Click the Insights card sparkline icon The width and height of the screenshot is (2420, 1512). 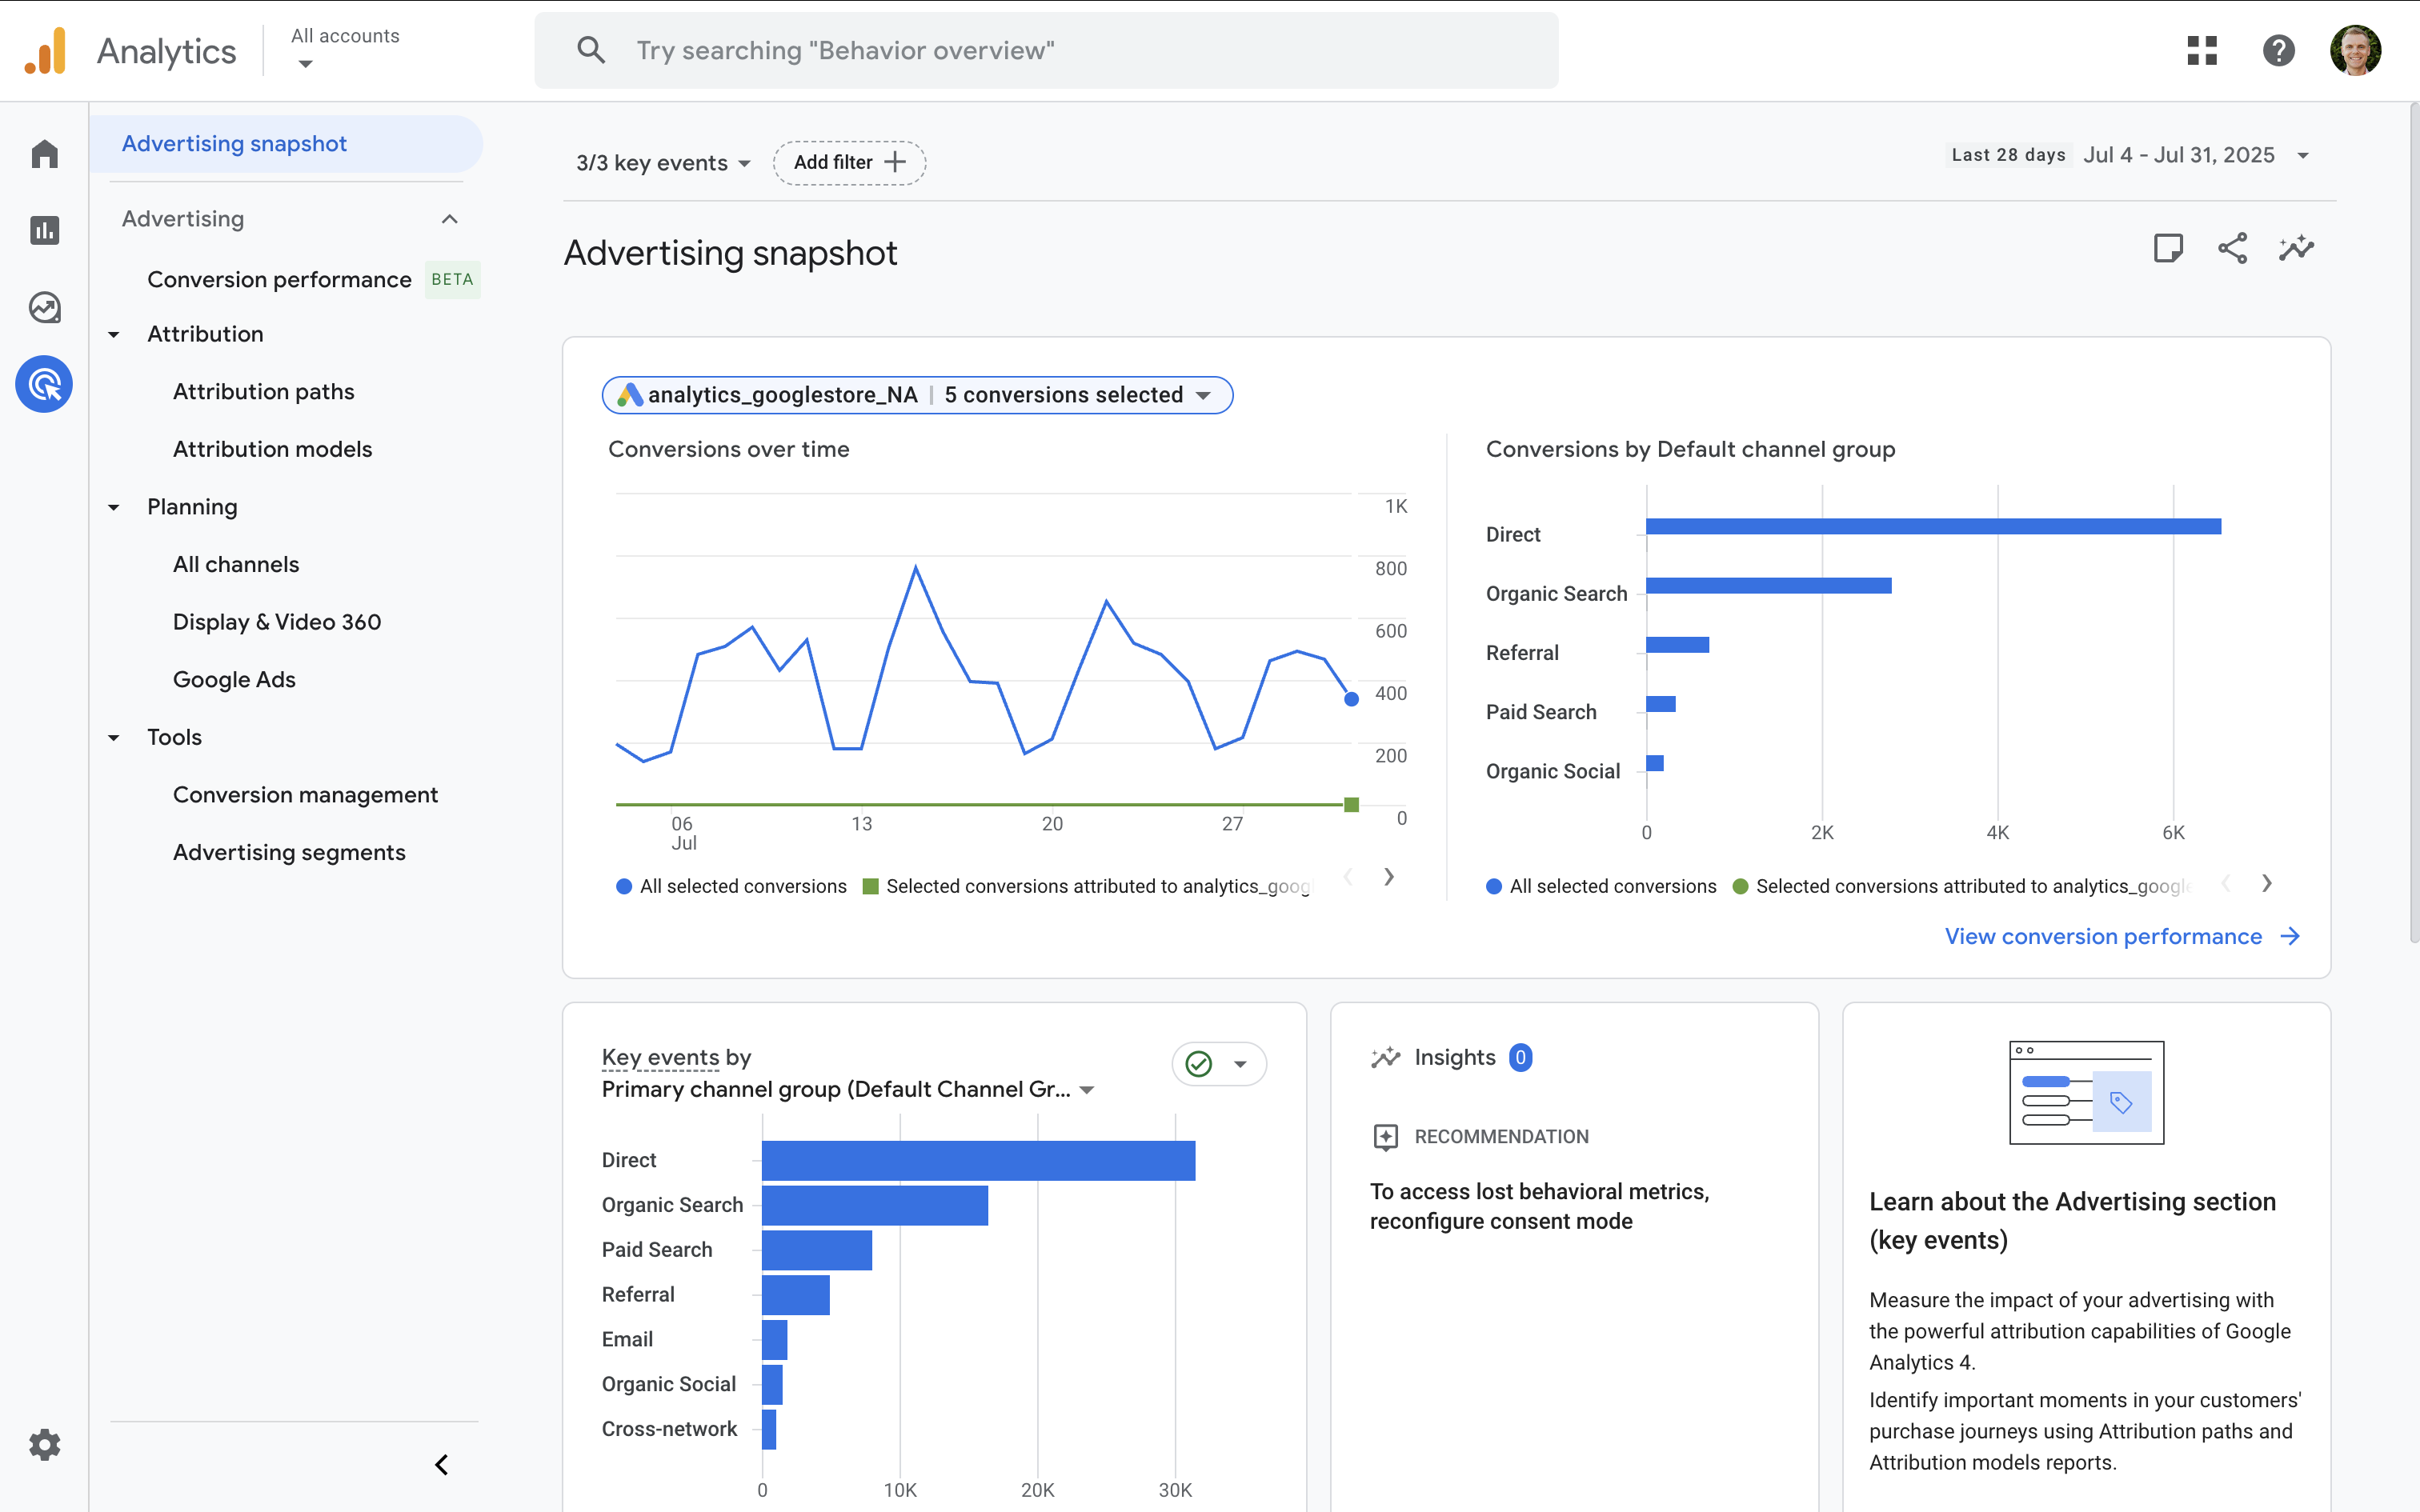(x=1385, y=1057)
